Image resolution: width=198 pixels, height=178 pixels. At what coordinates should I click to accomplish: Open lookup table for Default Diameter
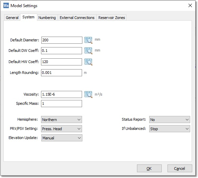point(88,40)
